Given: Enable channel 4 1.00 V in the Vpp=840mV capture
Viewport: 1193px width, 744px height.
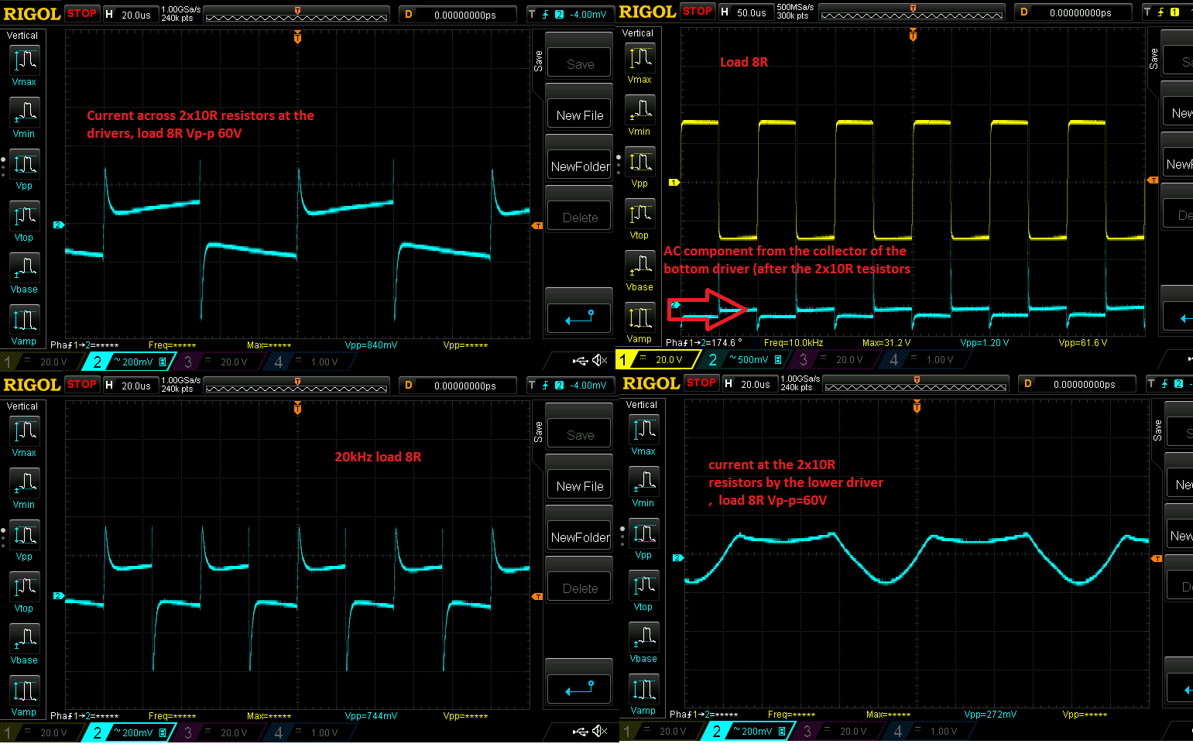Looking at the screenshot, I should (x=309, y=362).
